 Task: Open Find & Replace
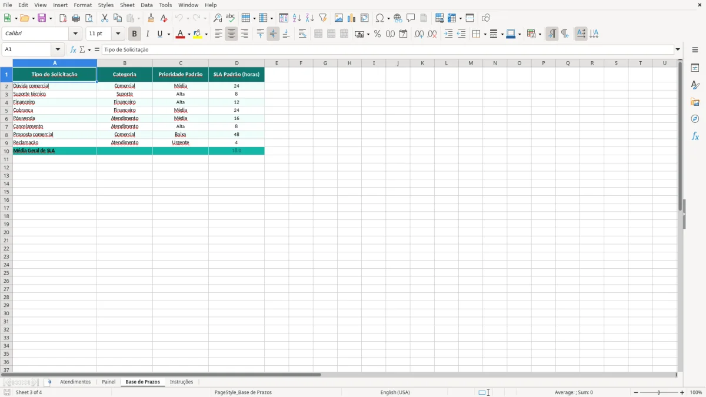(x=218, y=18)
